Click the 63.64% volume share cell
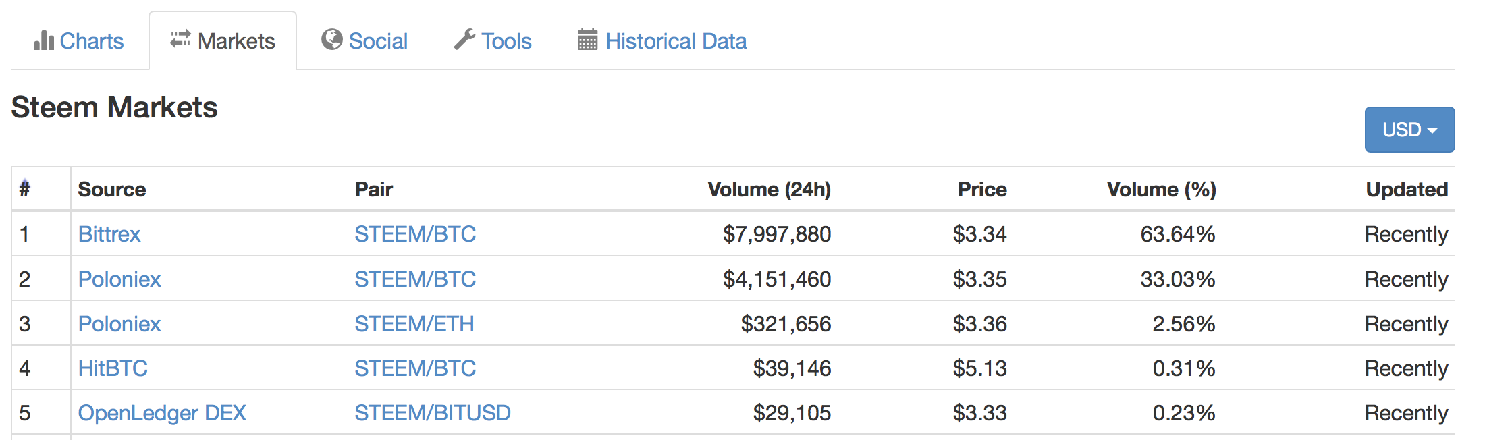1485x440 pixels. pos(1178,234)
